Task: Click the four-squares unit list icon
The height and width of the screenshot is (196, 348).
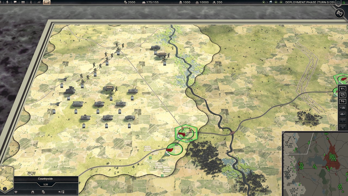Action: pos(23,2)
